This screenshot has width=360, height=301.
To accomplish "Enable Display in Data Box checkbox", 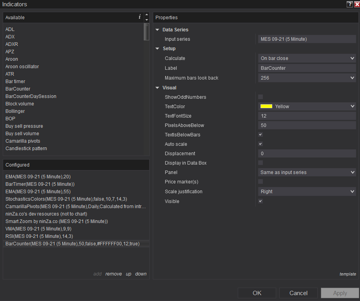I will click(261, 163).
